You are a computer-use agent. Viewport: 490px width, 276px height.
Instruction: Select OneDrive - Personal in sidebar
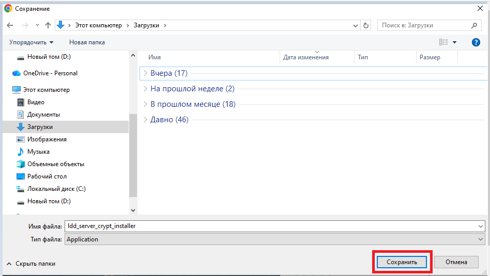[50, 73]
